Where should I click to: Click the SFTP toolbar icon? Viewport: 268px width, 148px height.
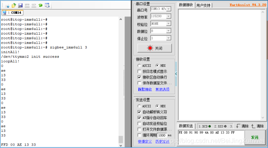coord(27,6)
